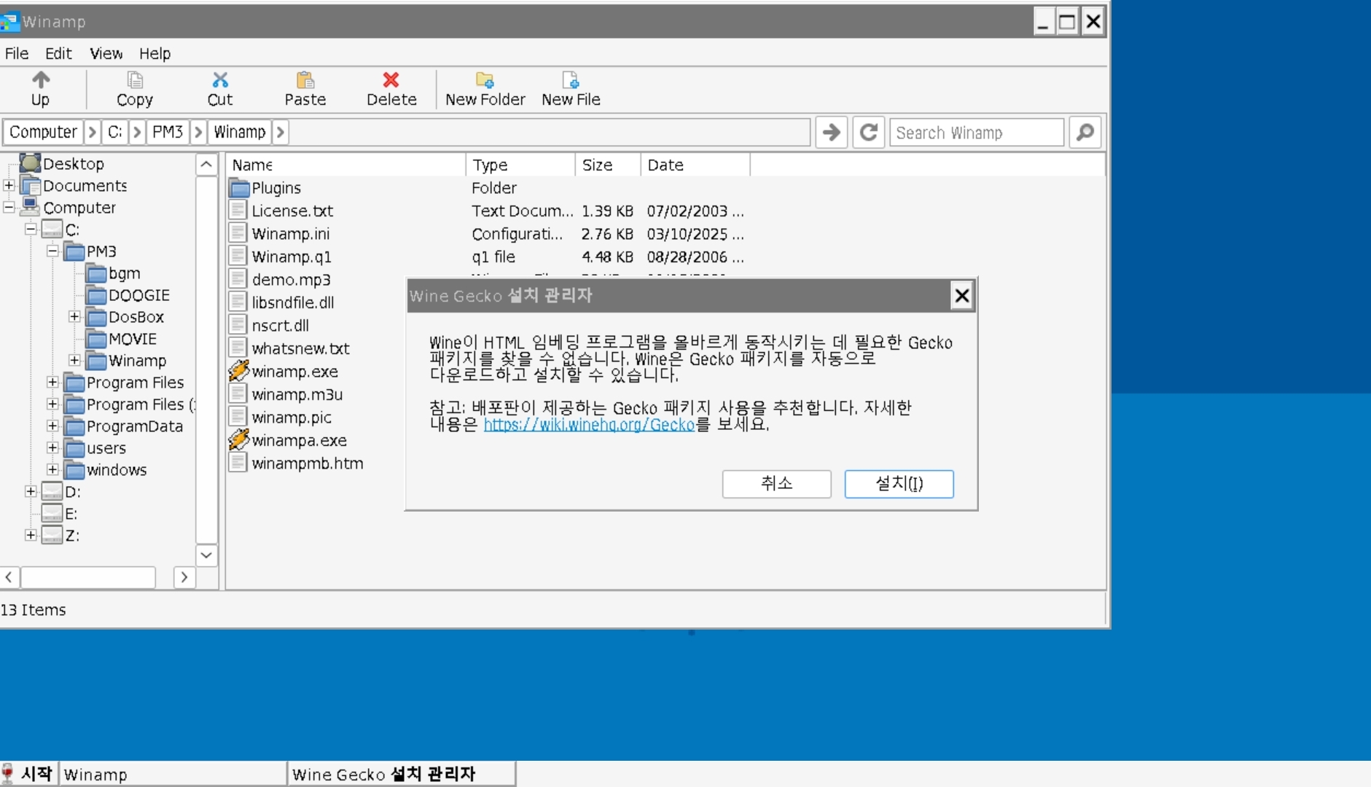Click the Cut scissors icon

tap(220, 79)
